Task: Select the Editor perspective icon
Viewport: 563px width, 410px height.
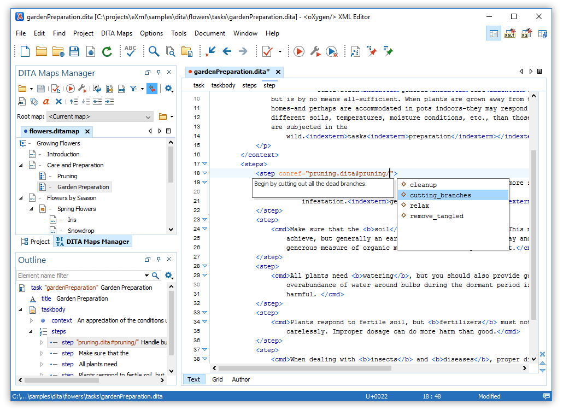Action: click(494, 34)
